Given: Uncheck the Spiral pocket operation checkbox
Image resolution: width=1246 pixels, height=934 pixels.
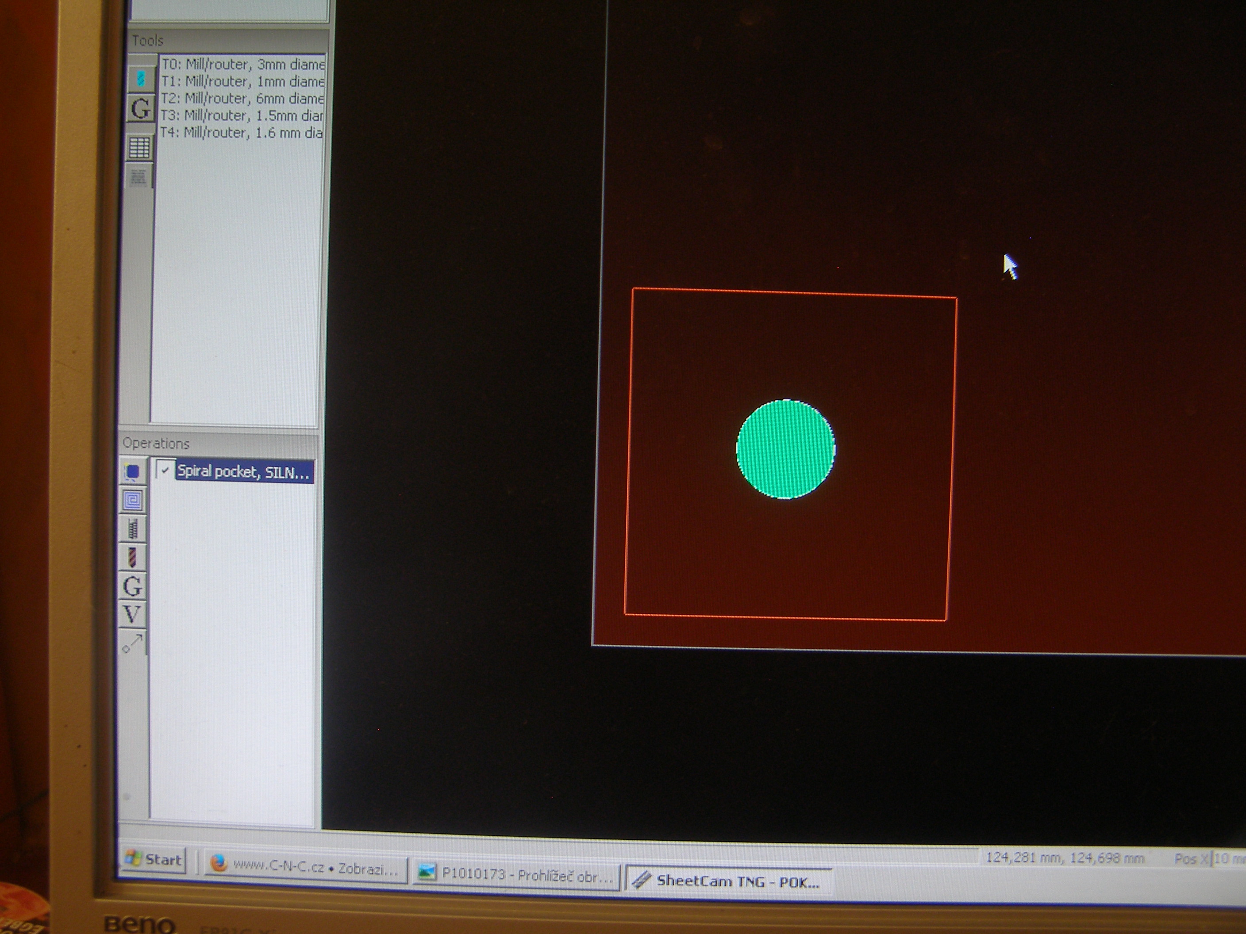Looking at the screenshot, I should tap(165, 470).
